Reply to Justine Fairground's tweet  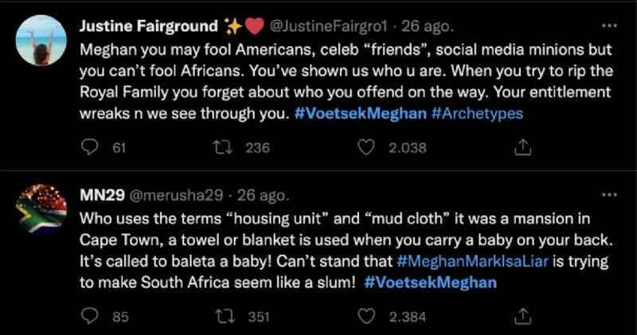point(90,146)
